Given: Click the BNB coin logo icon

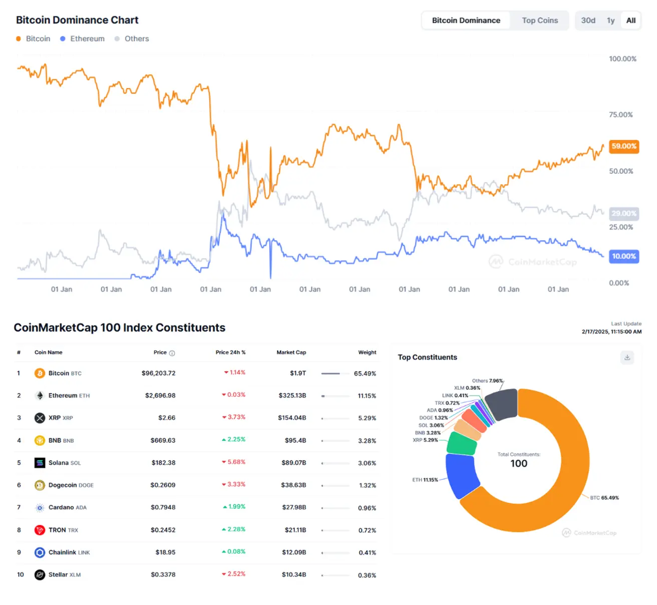Looking at the screenshot, I should pyautogui.click(x=40, y=440).
